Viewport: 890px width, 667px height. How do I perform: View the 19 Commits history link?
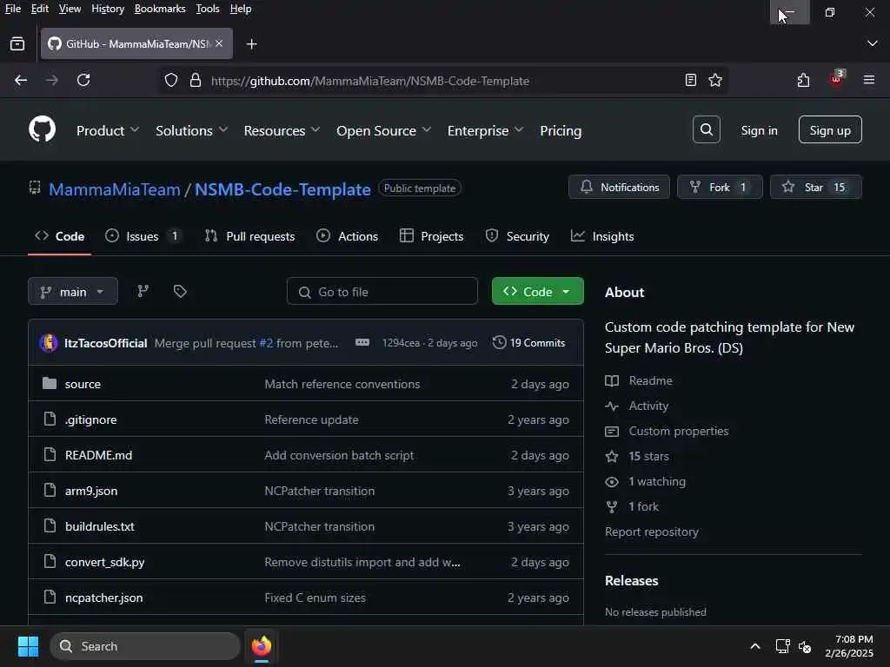(529, 342)
